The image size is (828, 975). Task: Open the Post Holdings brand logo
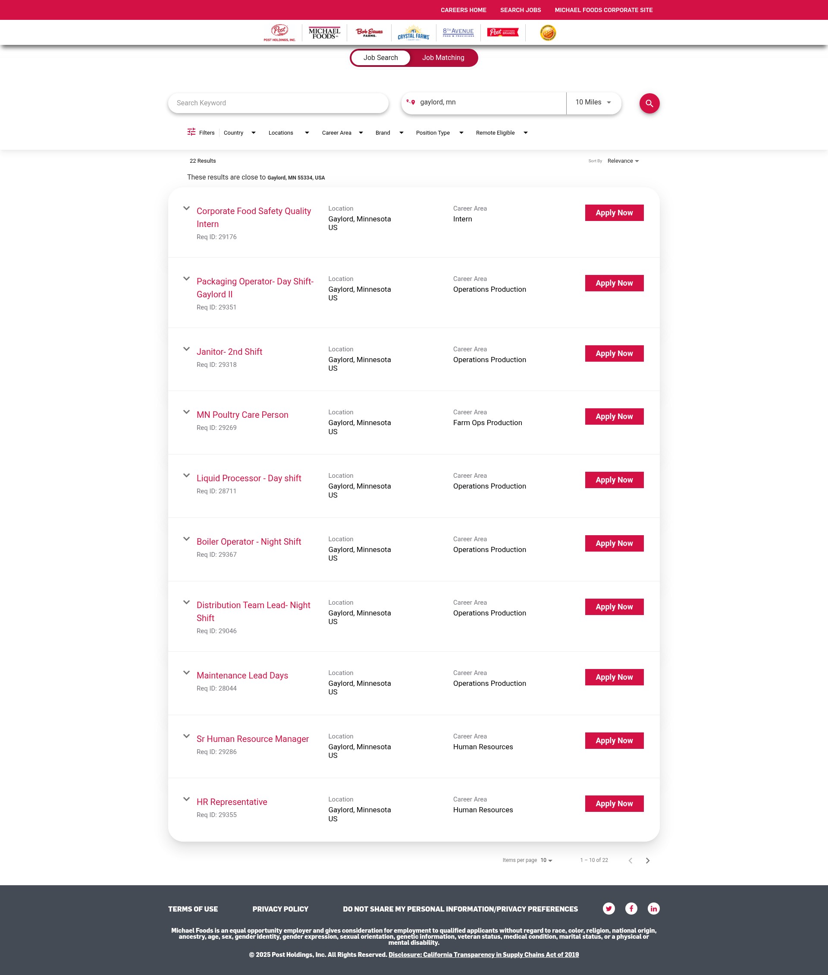pos(279,33)
